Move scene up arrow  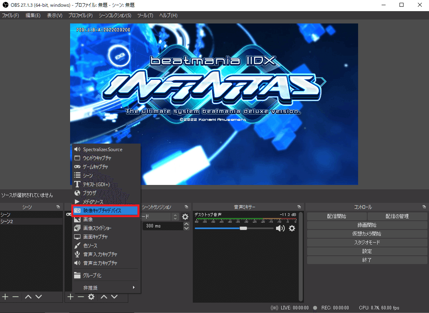(28, 297)
